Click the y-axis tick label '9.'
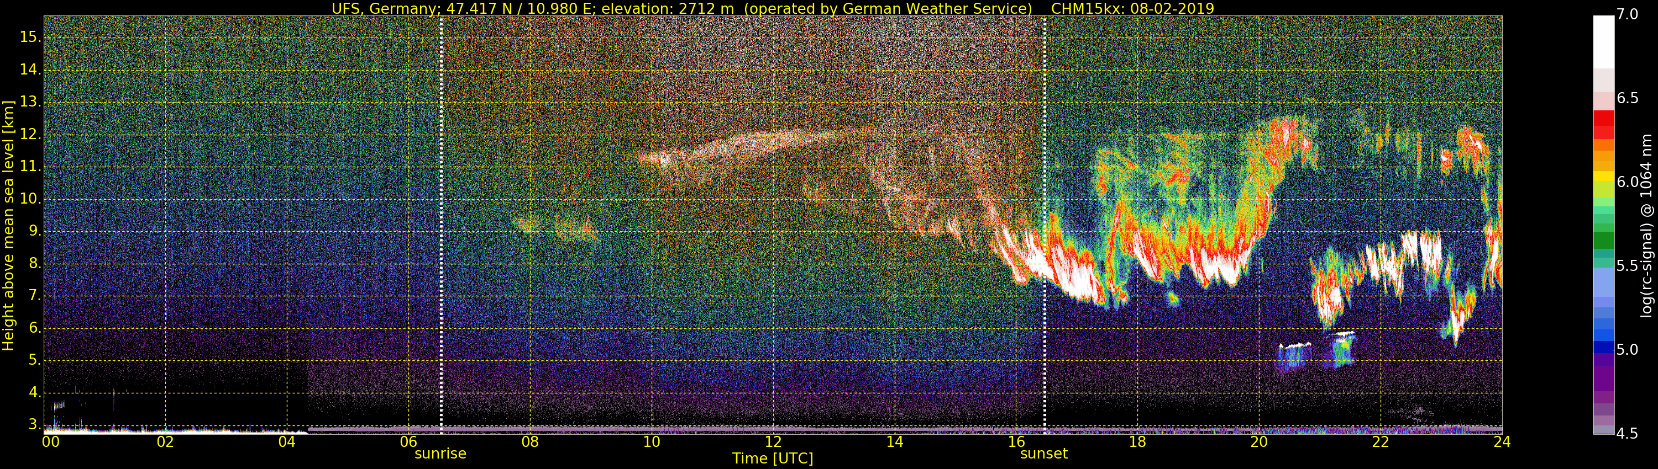The width and height of the screenshot is (1658, 469). pos(34,231)
